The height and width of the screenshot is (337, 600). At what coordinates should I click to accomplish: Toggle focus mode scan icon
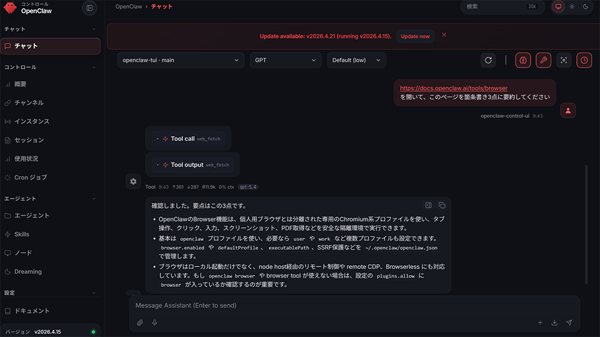[x=564, y=61]
